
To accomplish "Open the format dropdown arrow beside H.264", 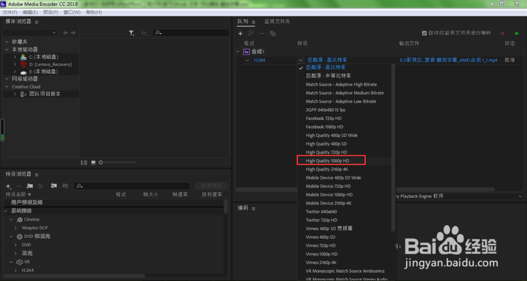I will [247, 61].
